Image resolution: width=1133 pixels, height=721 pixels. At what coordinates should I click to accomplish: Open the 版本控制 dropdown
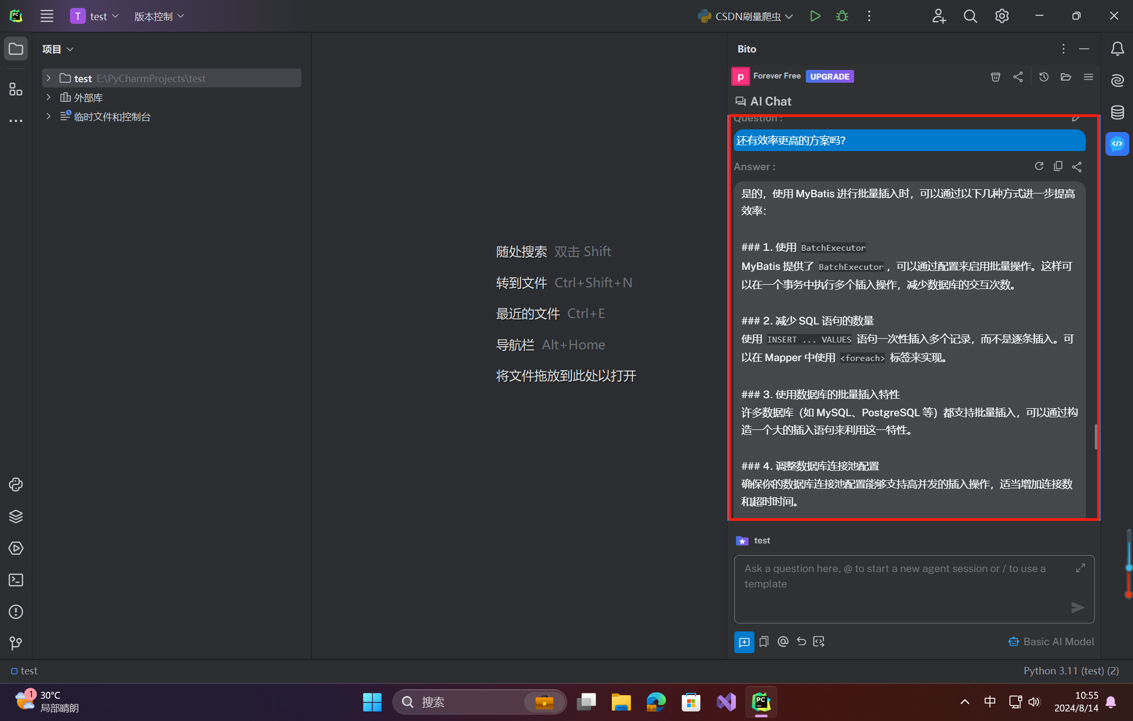(159, 16)
